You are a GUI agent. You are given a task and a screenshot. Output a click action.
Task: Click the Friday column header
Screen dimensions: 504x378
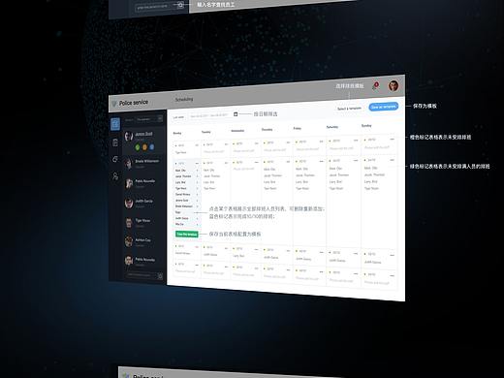pos(298,128)
